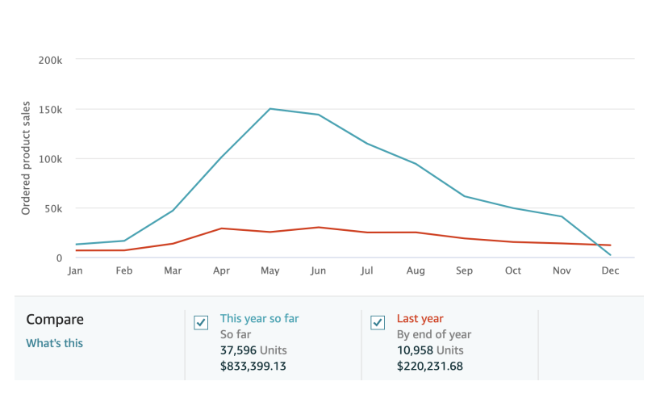Uncheck the 'This year so far' checkbox
660x394 pixels.
[x=202, y=323]
